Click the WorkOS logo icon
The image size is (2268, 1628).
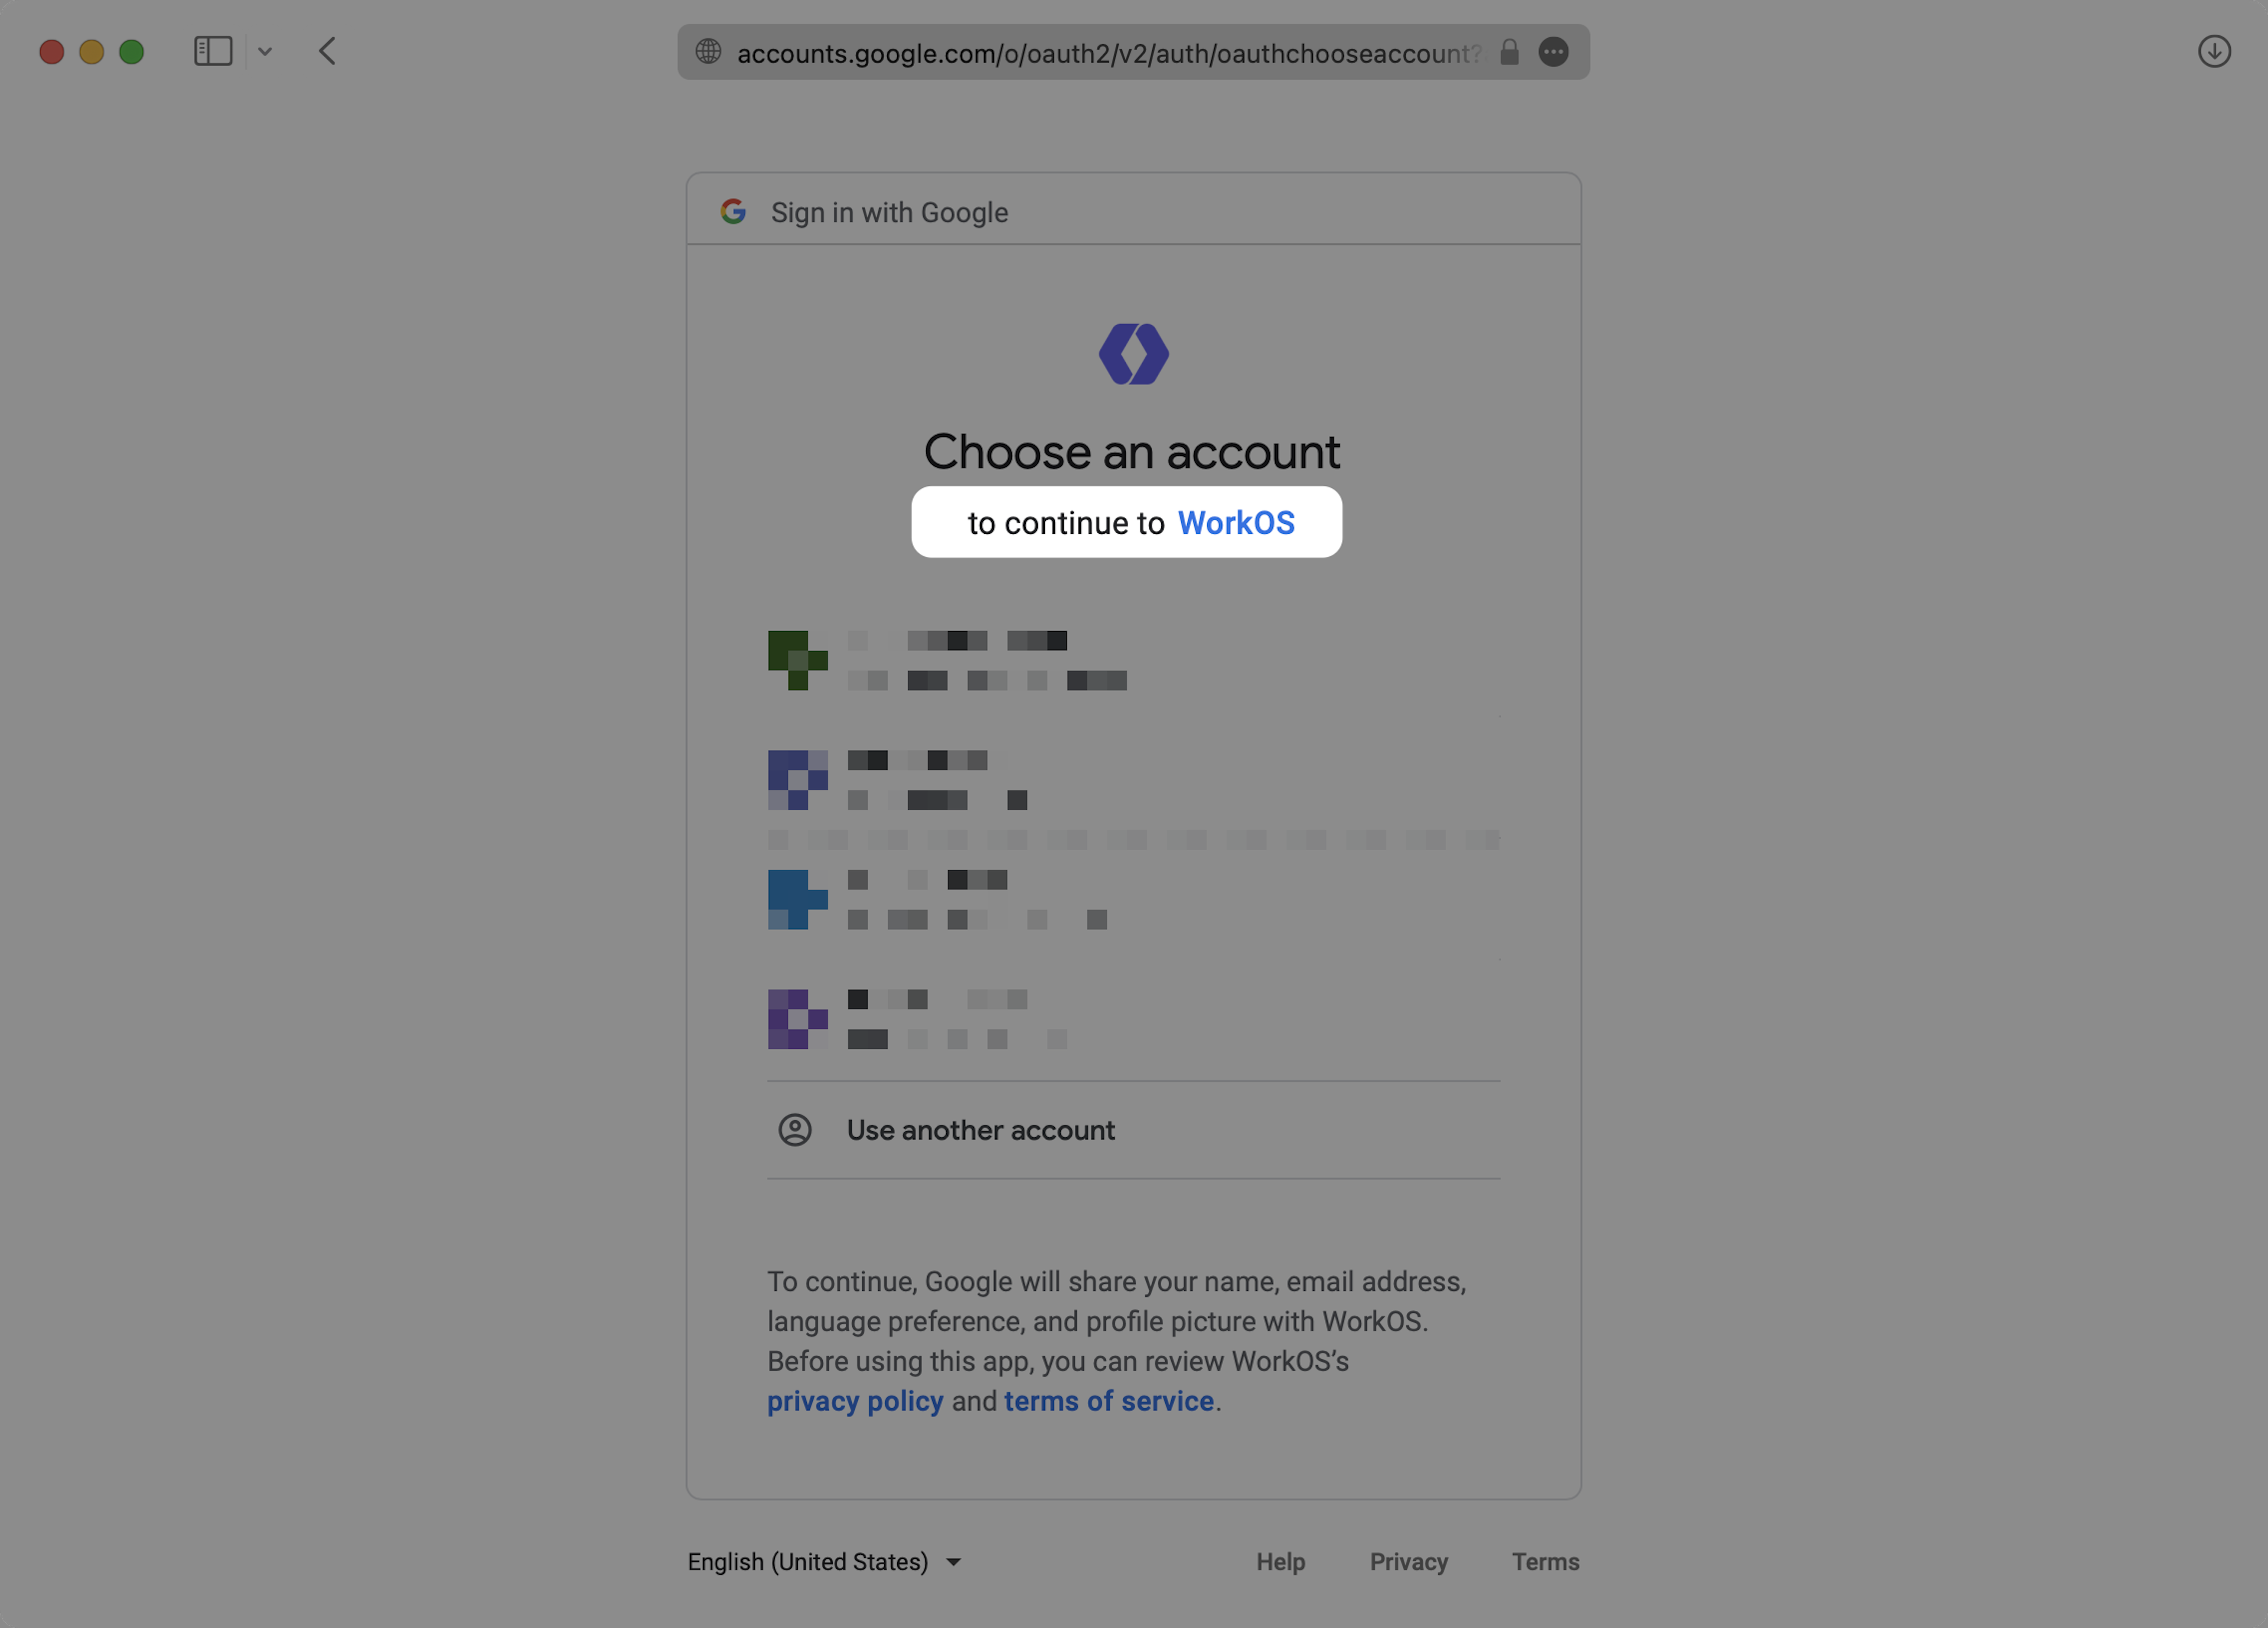[x=1133, y=354]
